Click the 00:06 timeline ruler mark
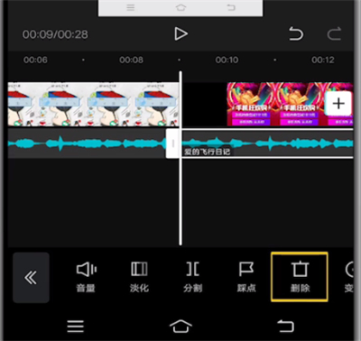The width and height of the screenshot is (361, 341). pyautogui.click(x=35, y=60)
